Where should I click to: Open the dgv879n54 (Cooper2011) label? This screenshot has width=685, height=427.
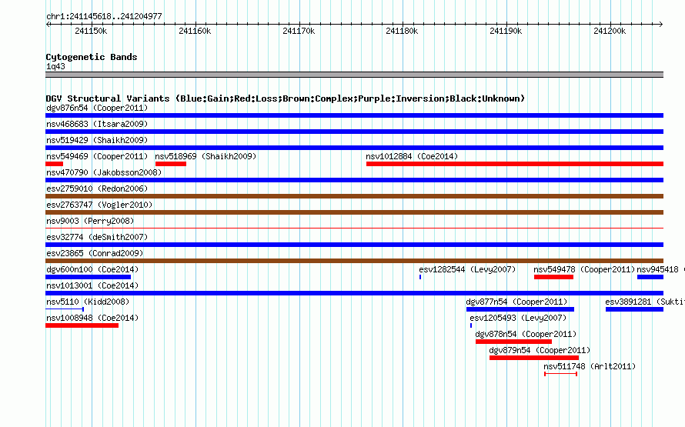pyautogui.click(x=540, y=350)
